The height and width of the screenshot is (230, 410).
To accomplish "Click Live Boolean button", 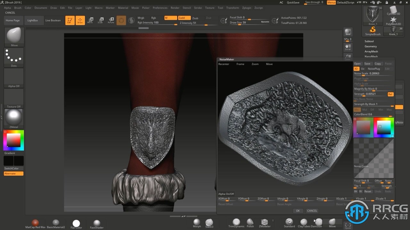I will (x=53, y=20).
